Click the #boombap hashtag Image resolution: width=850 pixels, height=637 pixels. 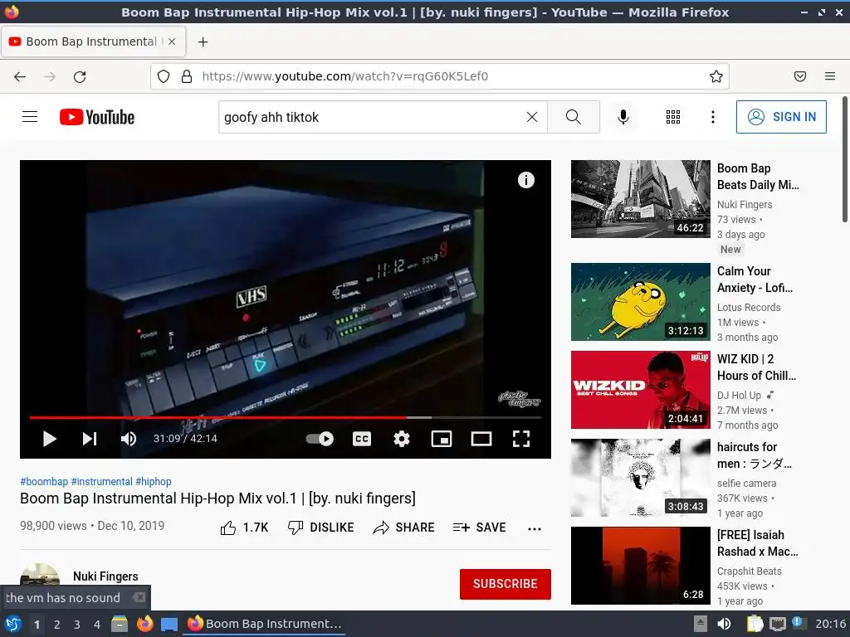(x=44, y=482)
